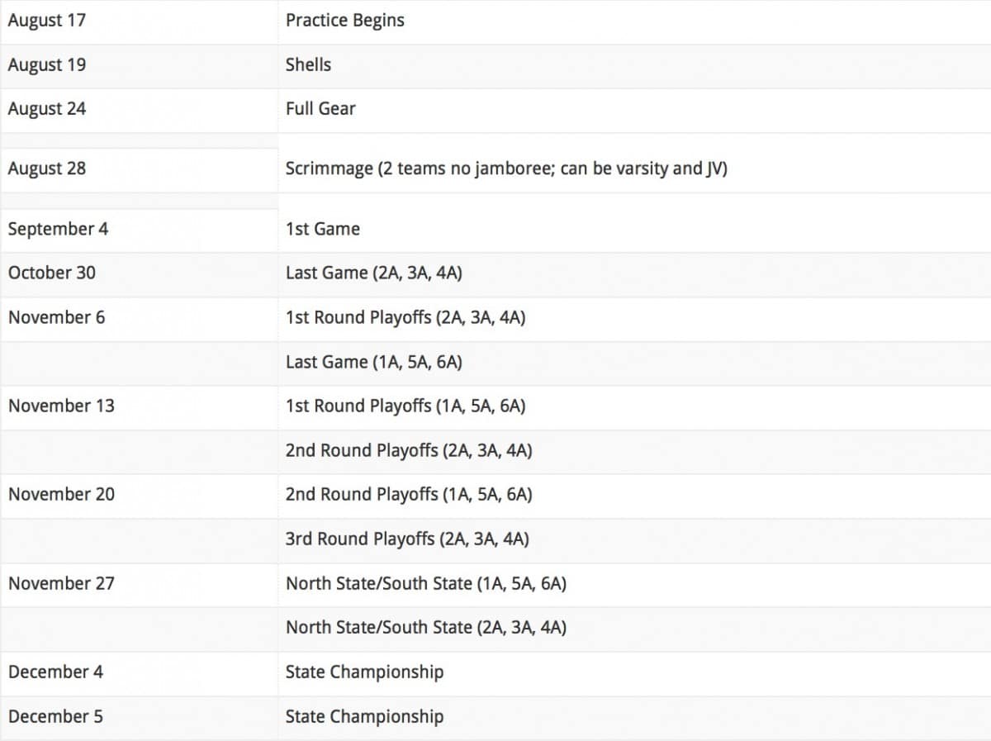Viewport: 991px width, 741px height.
Task: Select 2nd Round Playoffs (1A, 5A, 6A)
Action: click(x=409, y=494)
